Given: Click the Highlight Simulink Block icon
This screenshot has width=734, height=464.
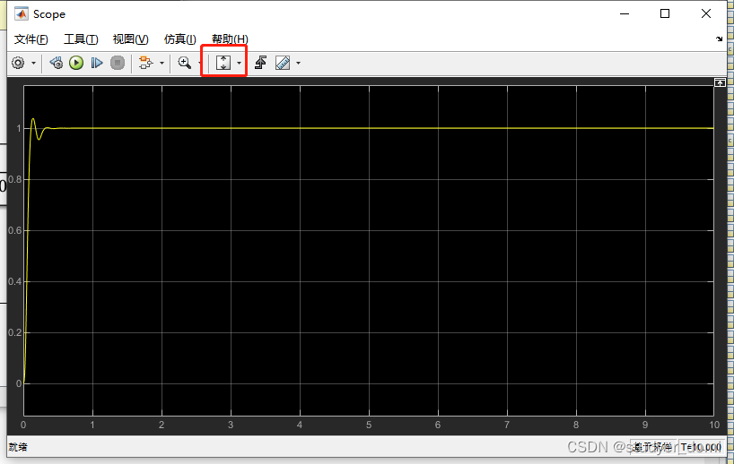Looking at the screenshot, I should (146, 63).
